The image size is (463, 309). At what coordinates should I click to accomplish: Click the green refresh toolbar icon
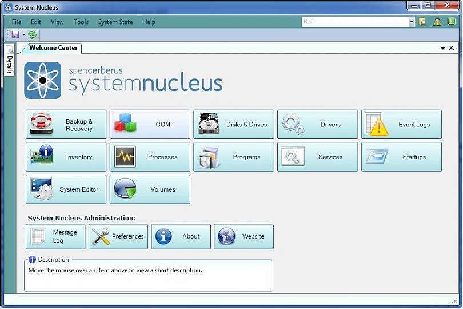[x=32, y=35]
